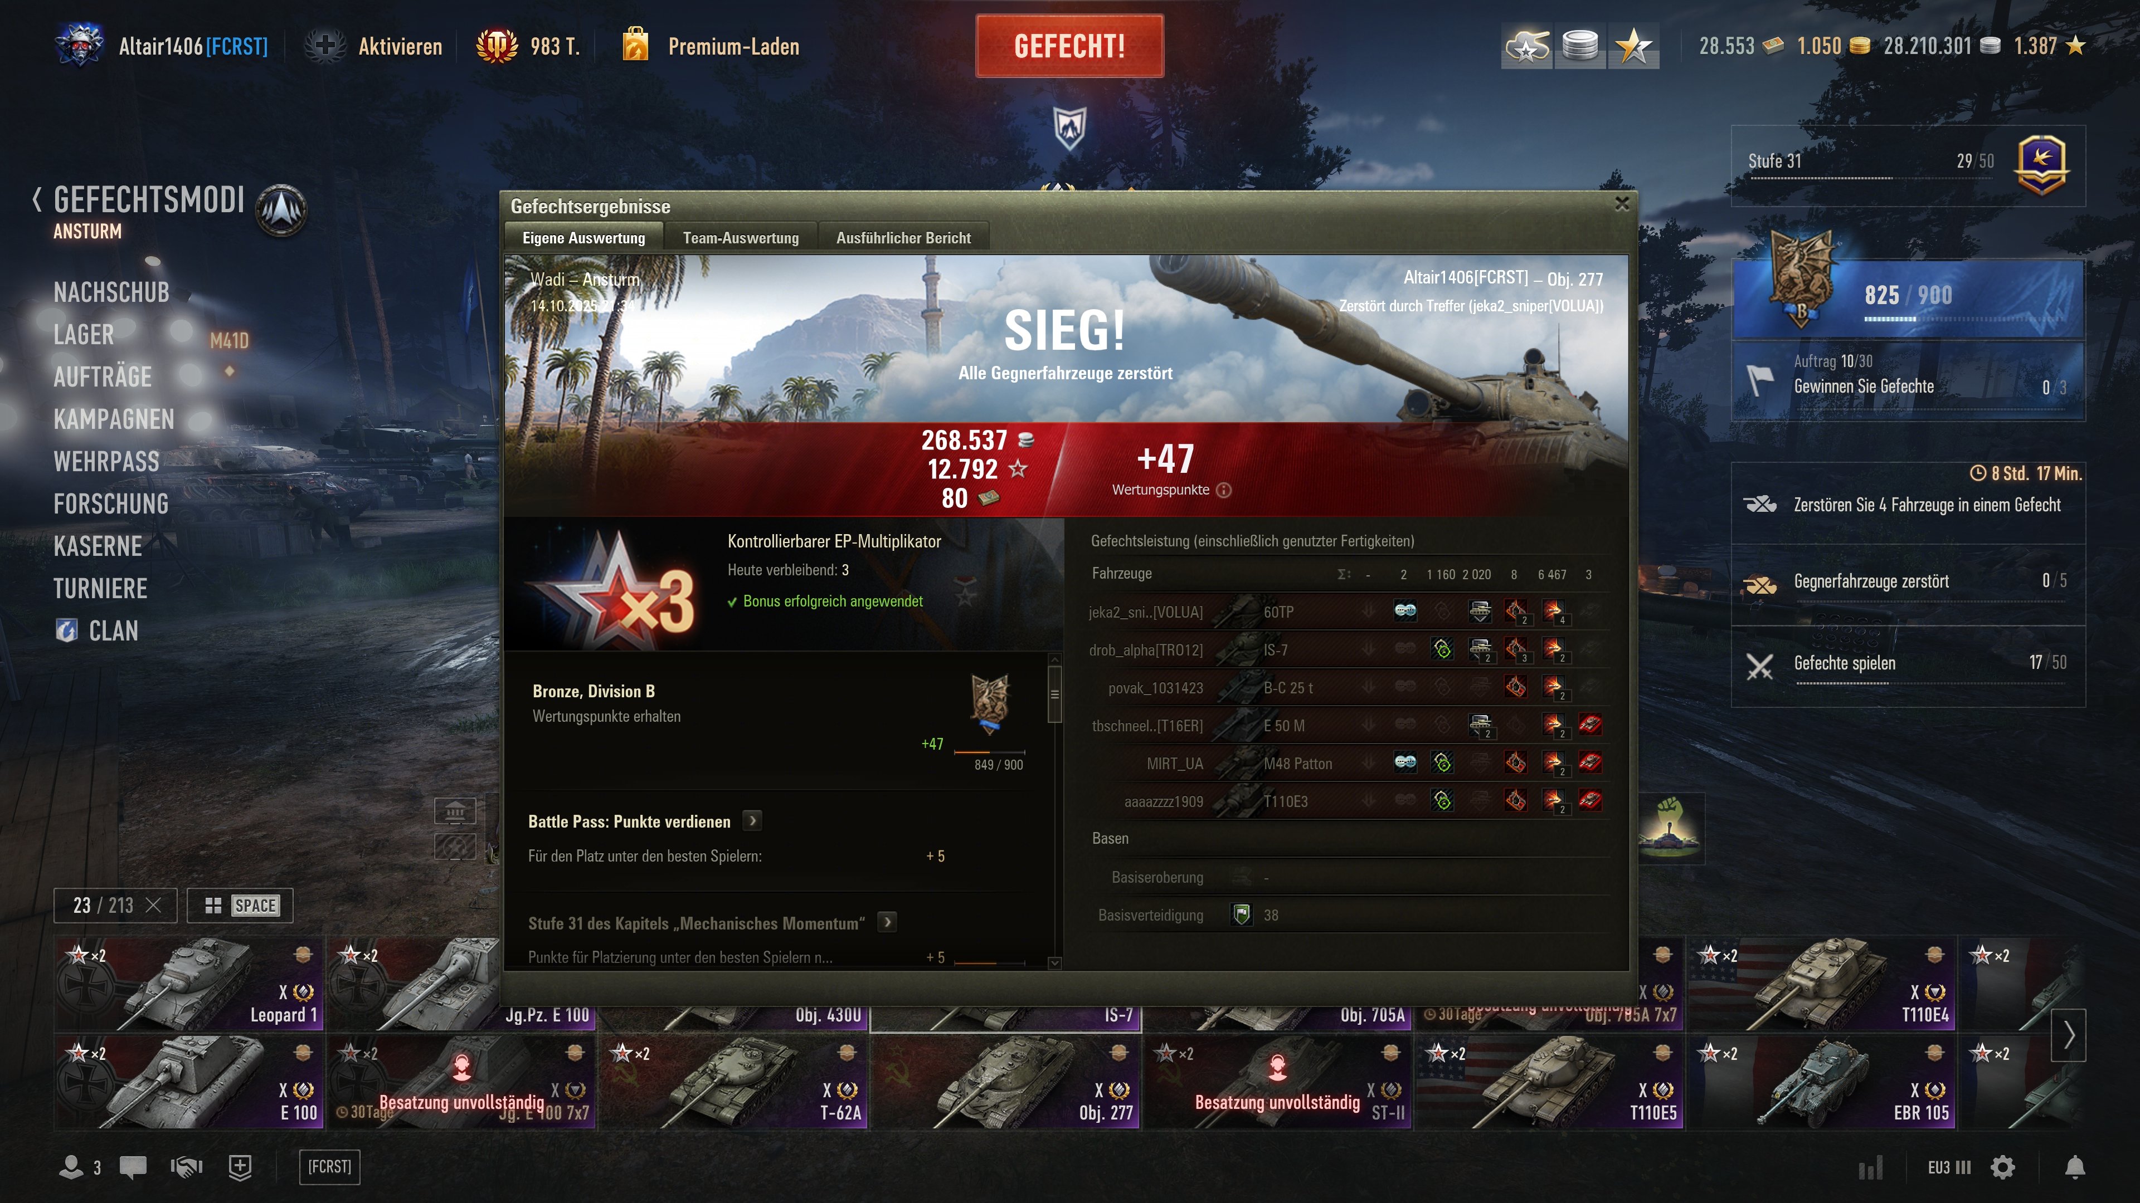The width and height of the screenshot is (2140, 1203).
Task: Toggle the [FCRST] clan channel button
Action: click(x=329, y=1166)
